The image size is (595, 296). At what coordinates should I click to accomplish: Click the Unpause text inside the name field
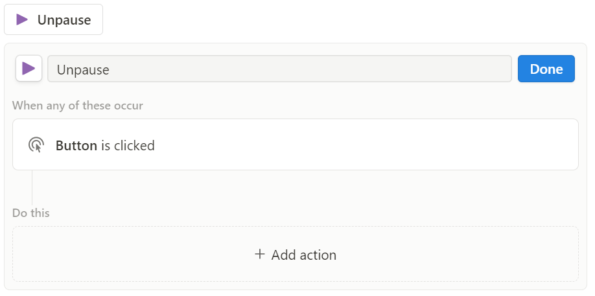coord(83,70)
